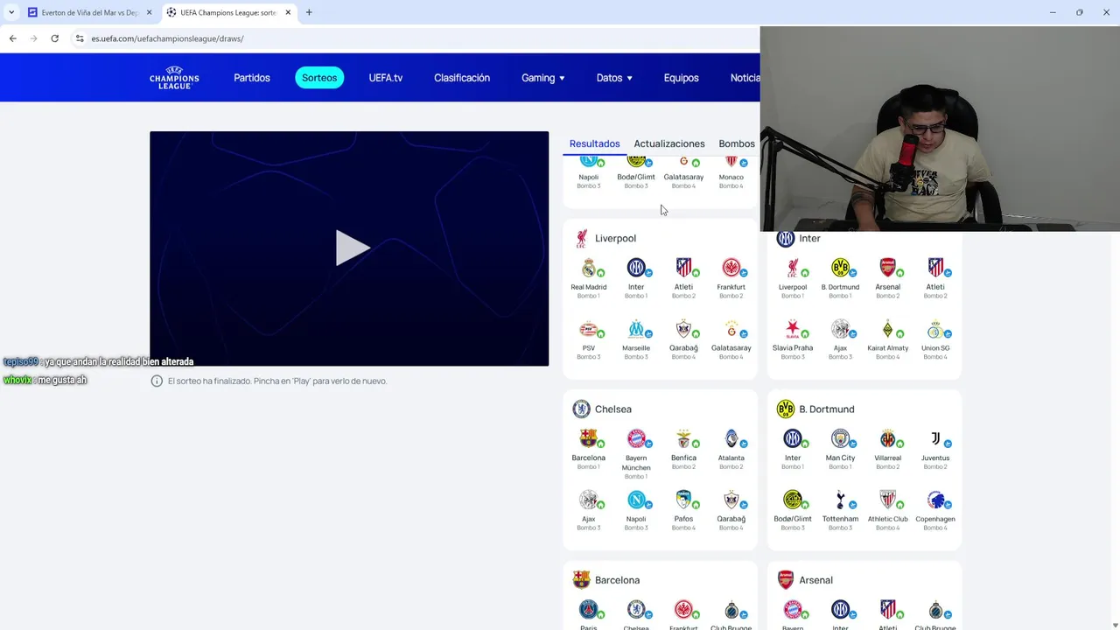The height and width of the screenshot is (630, 1120).
Task: Click Monaco crest in top card
Action: [731, 161]
